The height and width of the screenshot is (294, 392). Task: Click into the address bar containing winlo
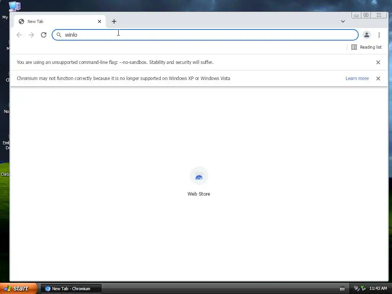click(205, 35)
